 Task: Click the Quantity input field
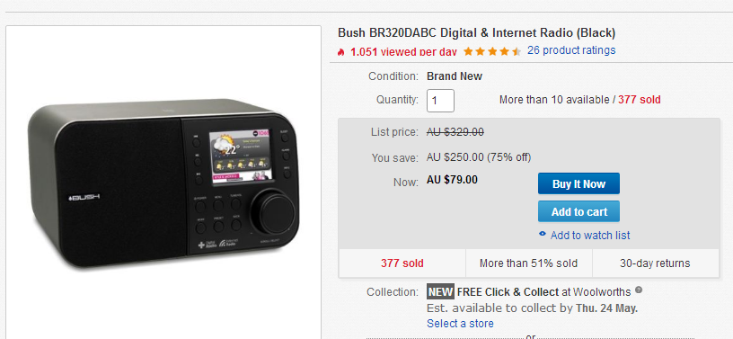[x=440, y=100]
